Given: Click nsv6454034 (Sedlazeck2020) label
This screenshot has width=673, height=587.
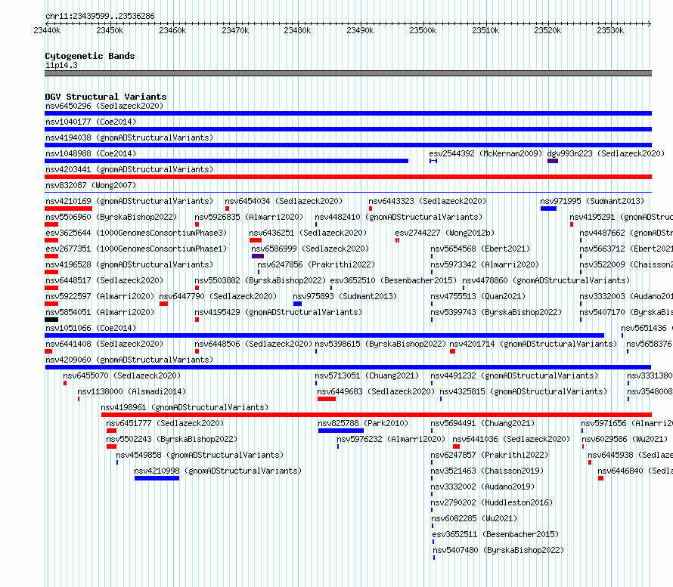Looking at the screenshot, I should (284, 201).
